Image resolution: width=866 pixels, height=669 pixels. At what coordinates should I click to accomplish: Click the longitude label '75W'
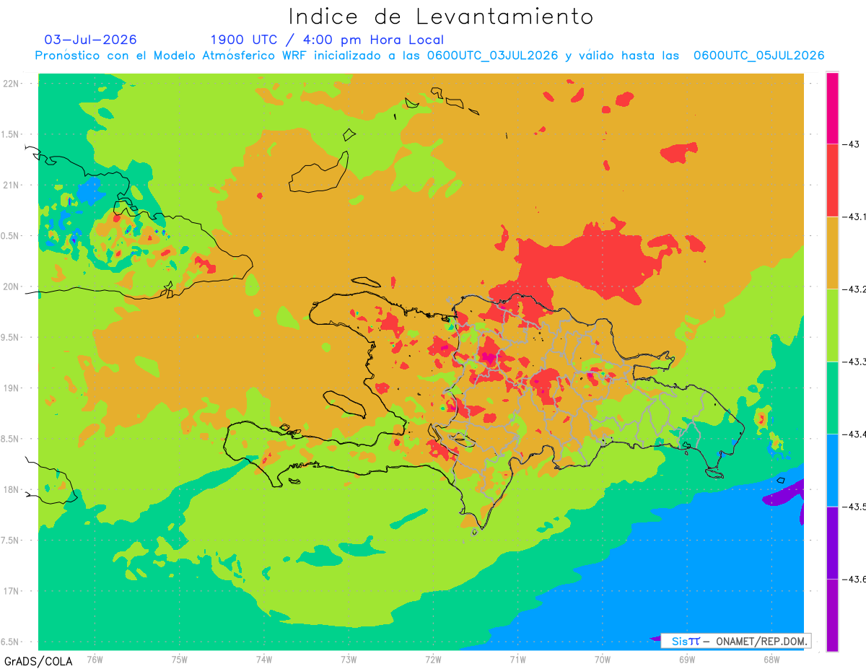pos(180,658)
